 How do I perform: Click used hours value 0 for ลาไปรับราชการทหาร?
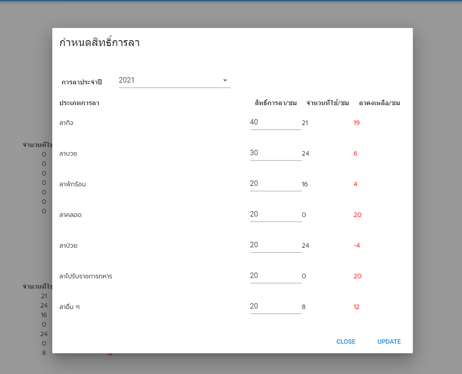pos(304,276)
